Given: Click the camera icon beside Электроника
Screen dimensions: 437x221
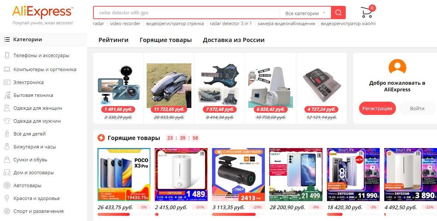Looking at the screenshot, I should click(7, 82).
